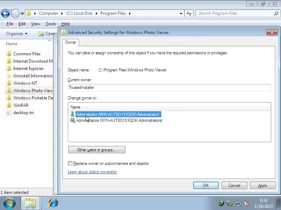Screen dimensions: 281x210
Task: Select the Windows Photo Viewer folder icon
Action: point(9,90)
